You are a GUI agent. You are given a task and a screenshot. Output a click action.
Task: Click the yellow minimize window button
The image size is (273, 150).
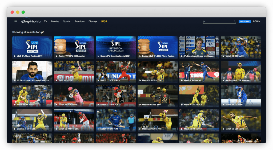coord(18,12)
